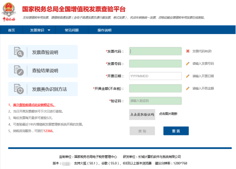Viewport: 236px width, 169px height.
Task: Click footer text 研发单位：长城计算机软件与系统有限公司
Action: pyautogui.click(x=152, y=157)
